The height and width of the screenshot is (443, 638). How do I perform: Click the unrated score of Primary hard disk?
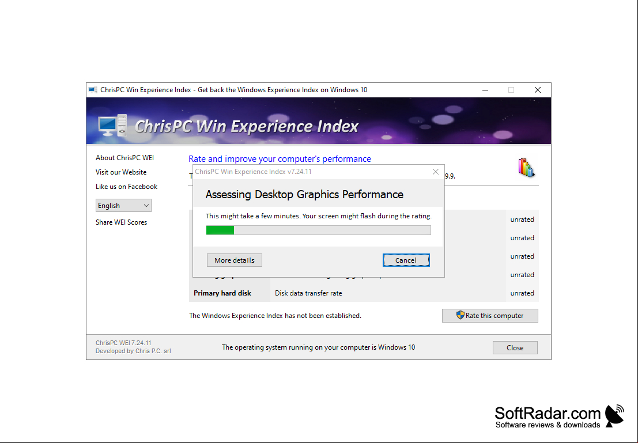(x=522, y=293)
